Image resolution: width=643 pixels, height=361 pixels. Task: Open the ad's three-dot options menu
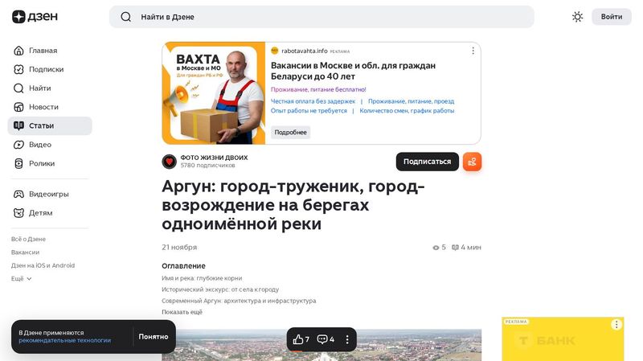click(x=473, y=51)
